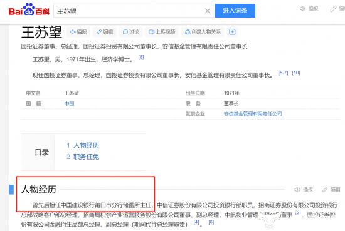Image resolution: width=345 pixels, height=231 pixels.
Task: Play audio with the 播报 speaker button beside title
Action: (78, 32)
